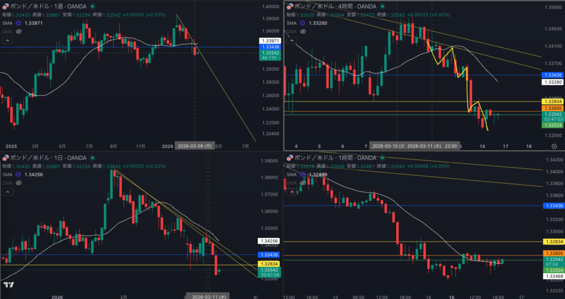Screen dimensions: 565x299
Task: Click the GBP/USD flag icon on weekly chart
Action: (x=5, y=6)
